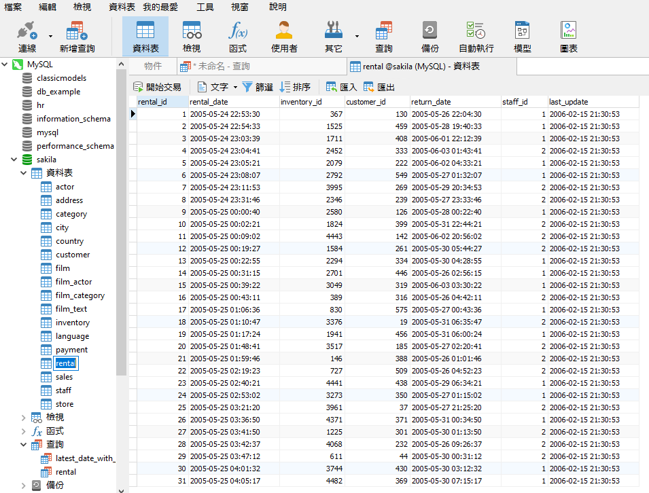Sort by clicking return_date column header
Viewport: 649px width, 493px height.
(431, 102)
